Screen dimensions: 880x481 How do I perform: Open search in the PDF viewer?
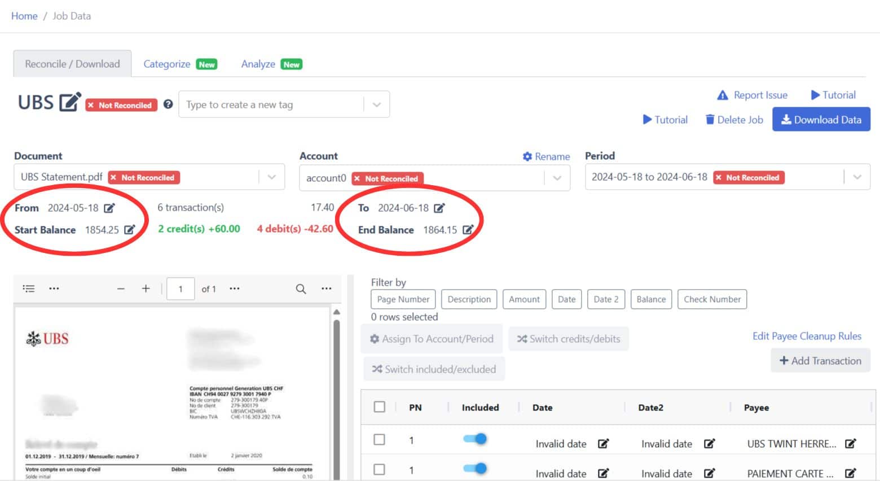point(301,288)
